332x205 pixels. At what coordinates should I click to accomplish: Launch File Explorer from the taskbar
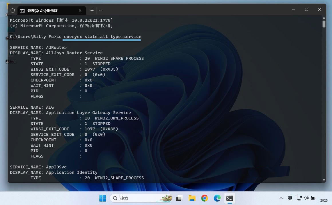click(x=192, y=198)
